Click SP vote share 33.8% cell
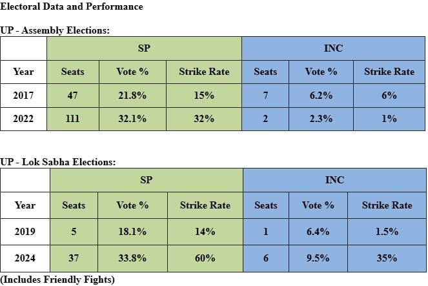The height and width of the screenshot is (286, 428). point(132,258)
